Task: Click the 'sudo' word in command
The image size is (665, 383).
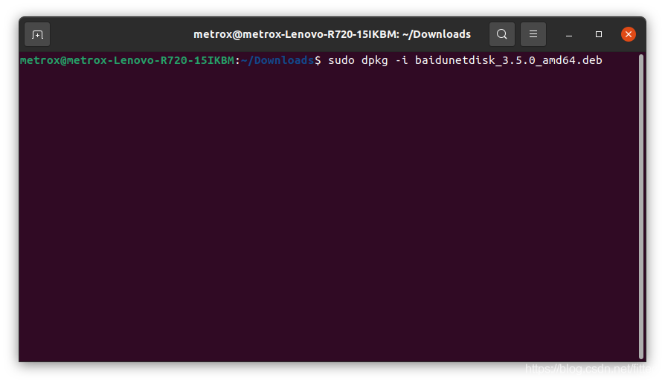Action: pos(341,60)
